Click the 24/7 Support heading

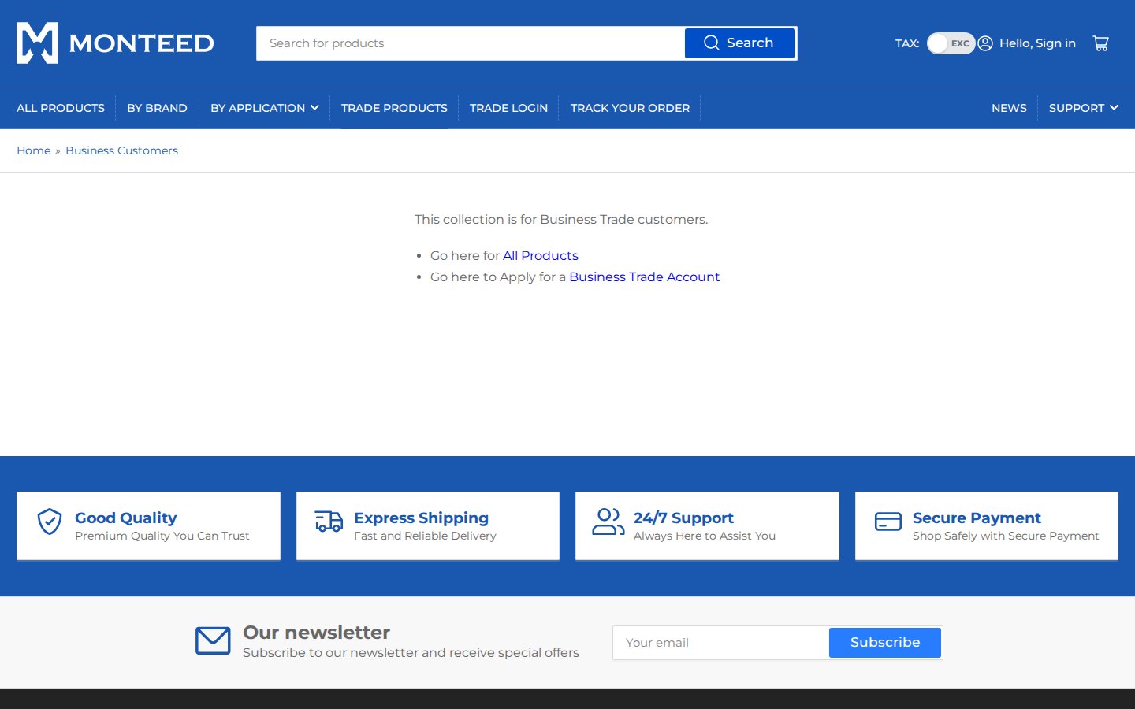683,518
